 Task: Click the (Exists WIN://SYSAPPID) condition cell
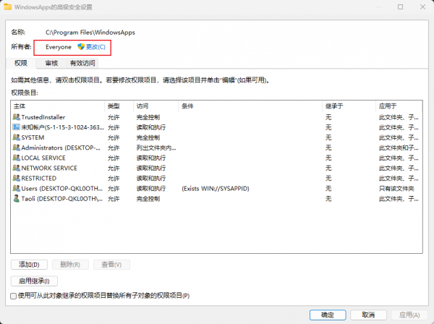tap(216, 189)
